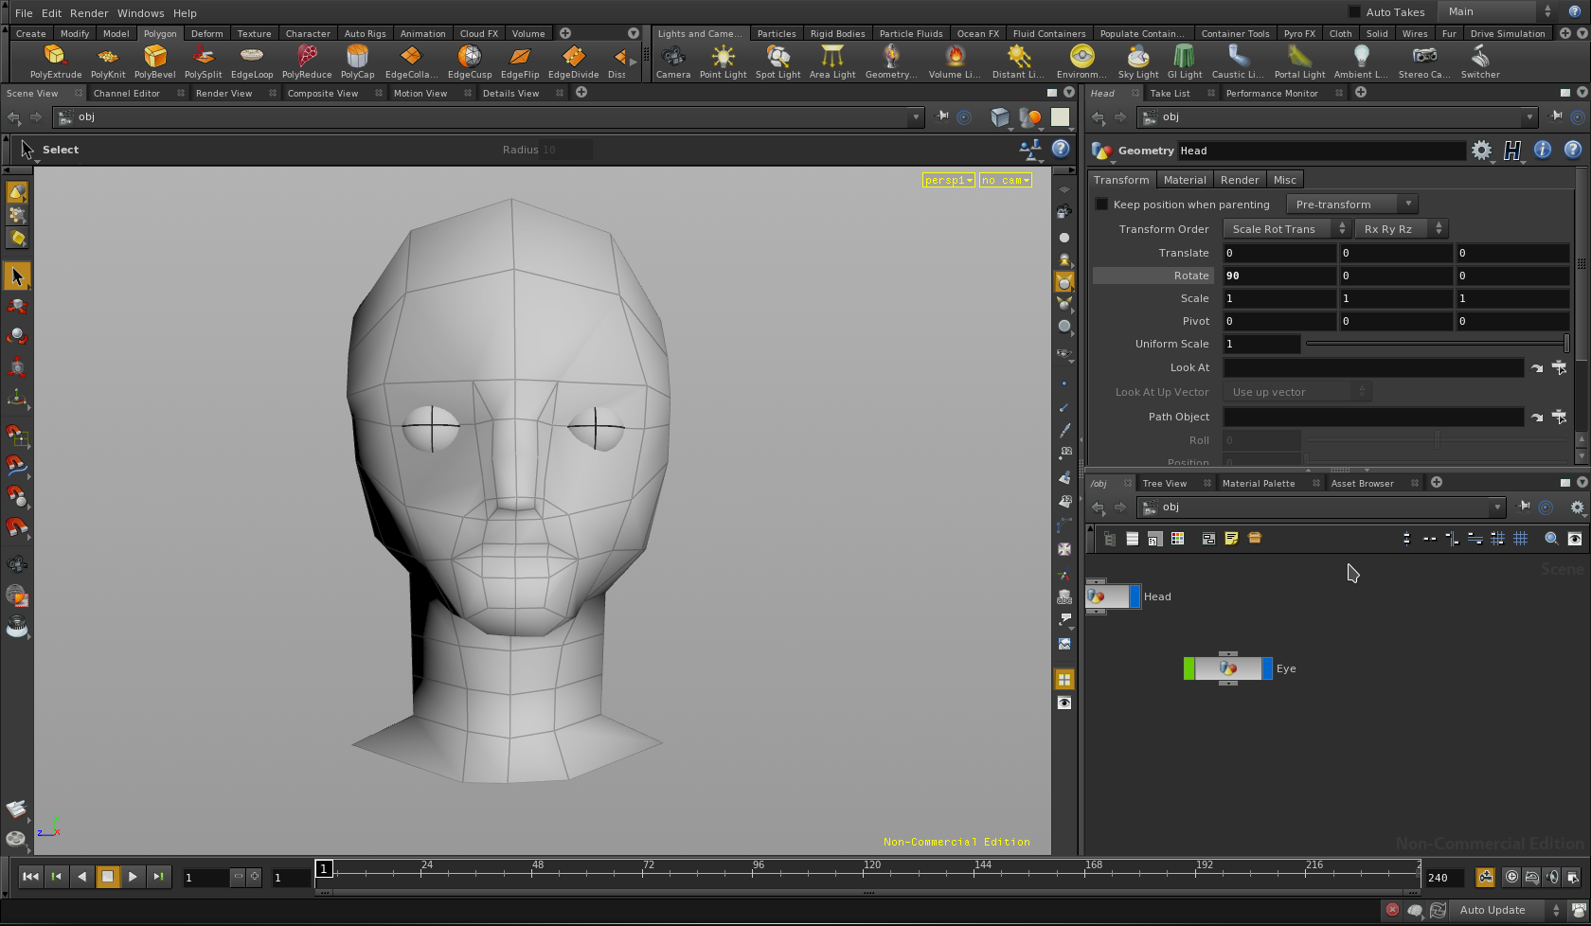Image resolution: width=1591 pixels, height=926 pixels.
Task: Click the PolyBevel tool icon
Action: tap(154, 57)
